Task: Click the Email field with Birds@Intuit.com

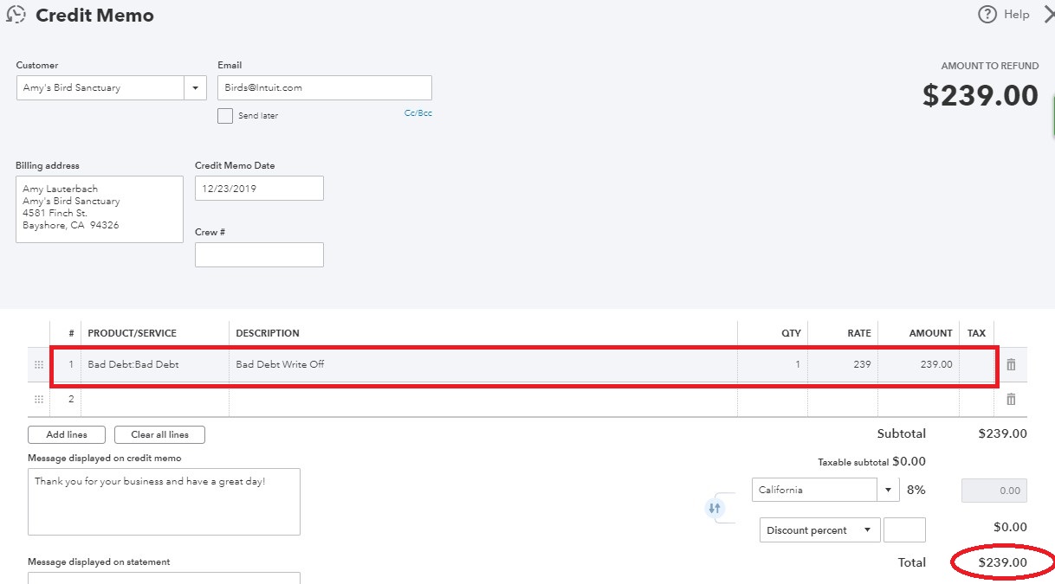Action: tap(325, 87)
